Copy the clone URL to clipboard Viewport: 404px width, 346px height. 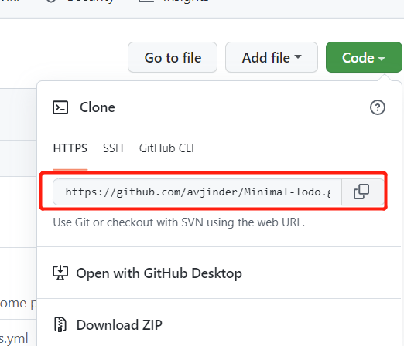point(361,192)
